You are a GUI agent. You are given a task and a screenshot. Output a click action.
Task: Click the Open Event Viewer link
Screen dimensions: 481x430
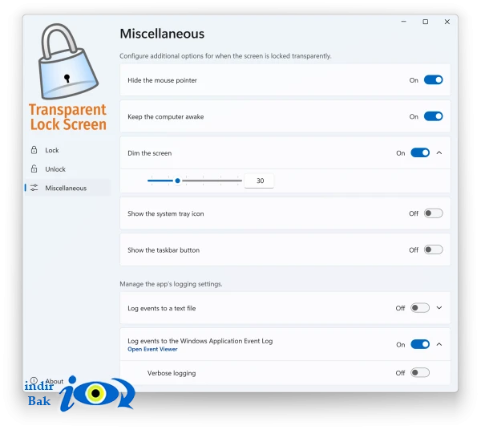pyautogui.click(x=152, y=349)
